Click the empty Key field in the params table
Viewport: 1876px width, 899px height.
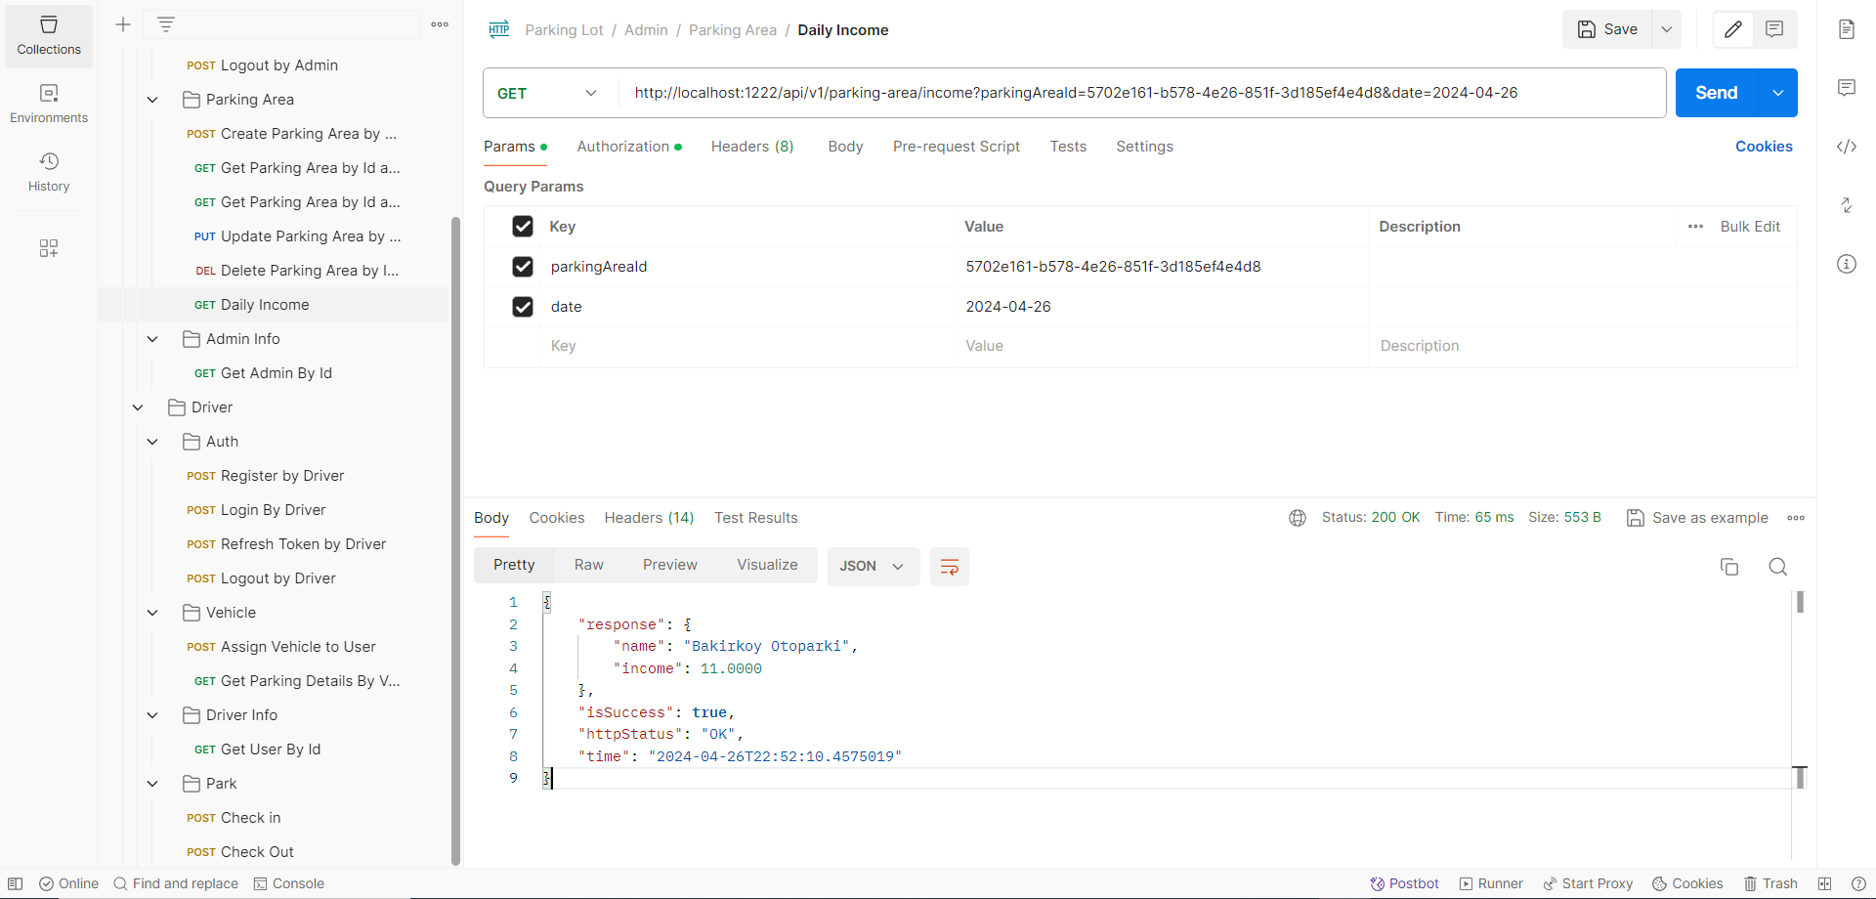[746, 346]
